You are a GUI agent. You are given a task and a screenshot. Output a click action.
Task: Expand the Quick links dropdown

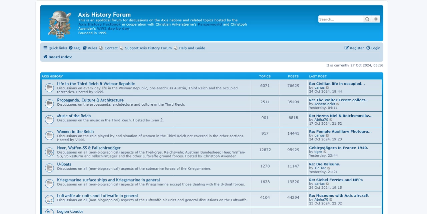(55, 48)
